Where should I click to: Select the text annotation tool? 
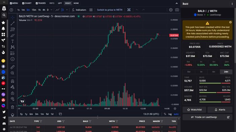13,41
